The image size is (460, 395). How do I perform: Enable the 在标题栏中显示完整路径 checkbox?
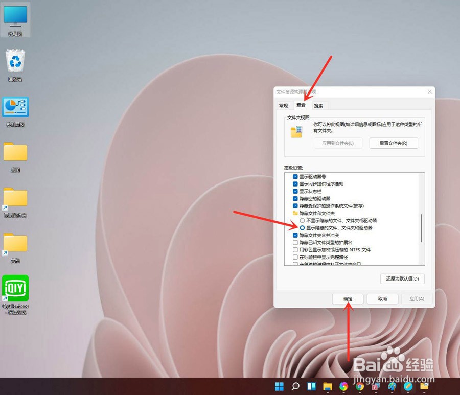coord(295,257)
